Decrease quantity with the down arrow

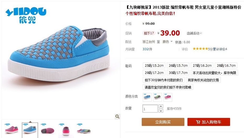pyautogui.click(x=161, y=111)
